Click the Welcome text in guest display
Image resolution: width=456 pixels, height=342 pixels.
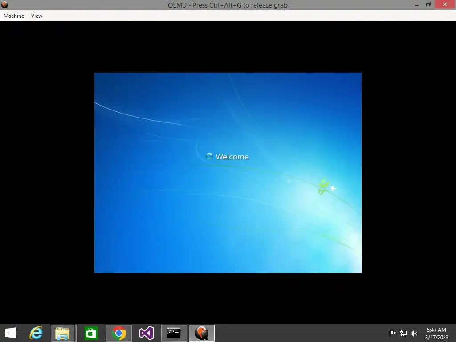click(232, 157)
